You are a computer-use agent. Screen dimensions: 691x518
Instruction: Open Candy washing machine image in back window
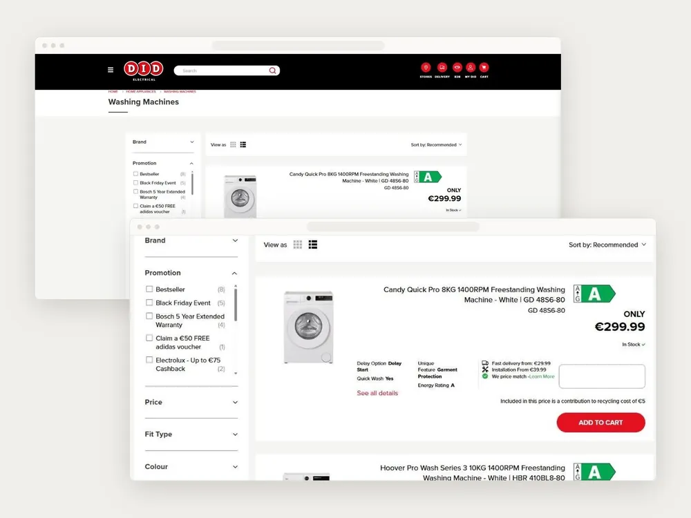click(240, 196)
